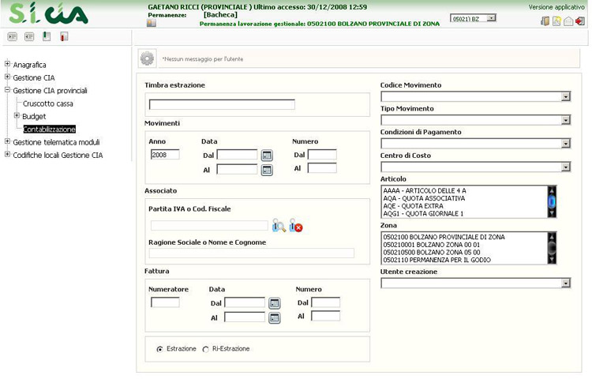
Task: Click the Ragione Sociale o Nome field
Action: point(252,253)
